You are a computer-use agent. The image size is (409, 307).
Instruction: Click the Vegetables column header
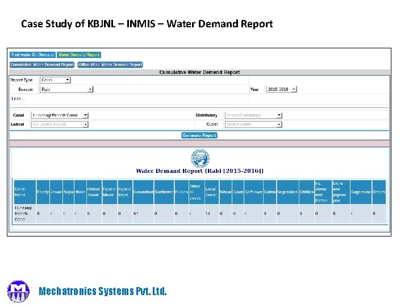(287, 192)
